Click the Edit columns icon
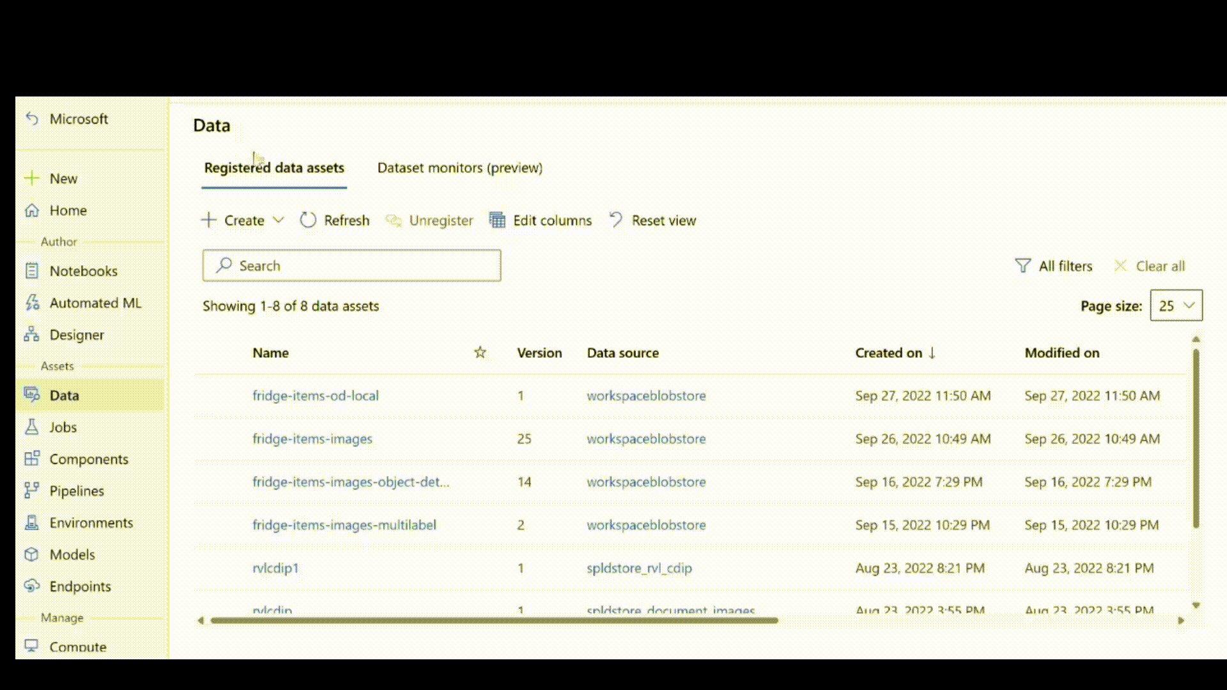This screenshot has width=1227, height=690. (x=497, y=220)
